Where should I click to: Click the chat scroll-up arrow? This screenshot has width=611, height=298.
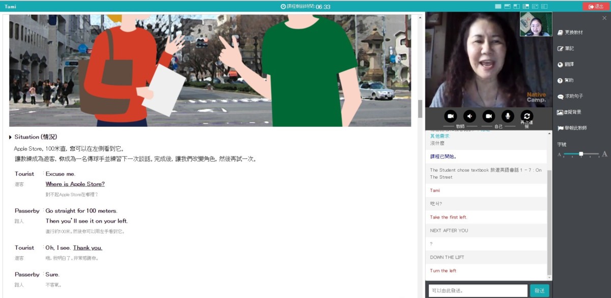pos(549,133)
